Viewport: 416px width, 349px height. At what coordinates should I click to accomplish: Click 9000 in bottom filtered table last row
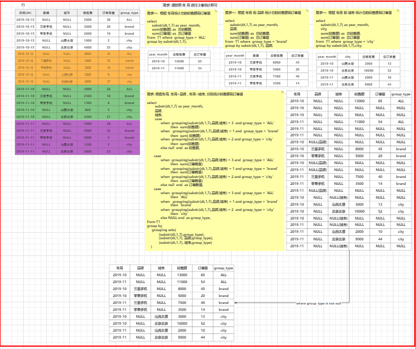coord(182,337)
